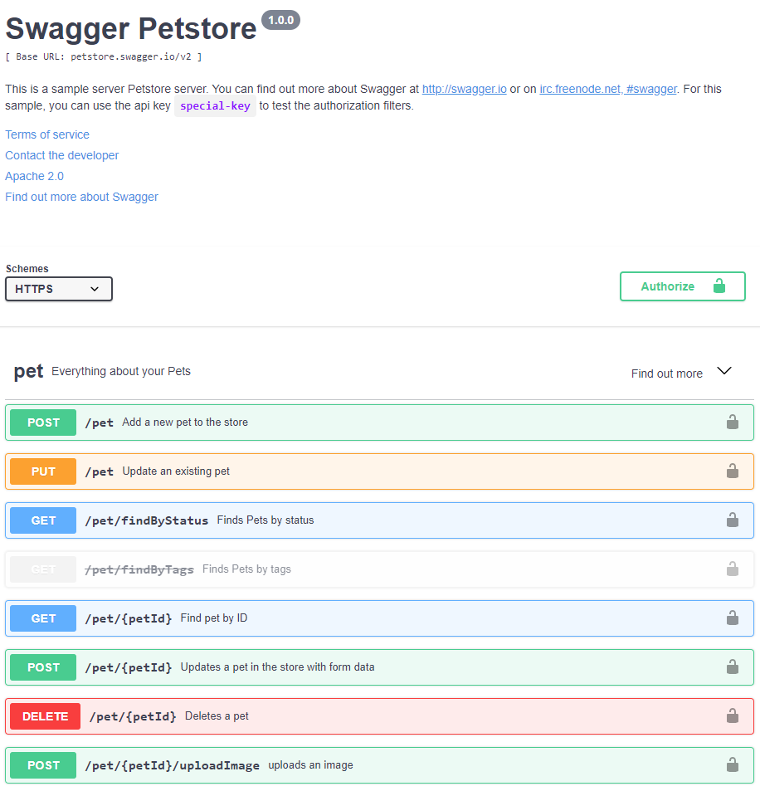Screen dimensions: 760x796
Task: Click the 'Update an existing pet' summary text
Action: pos(176,471)
